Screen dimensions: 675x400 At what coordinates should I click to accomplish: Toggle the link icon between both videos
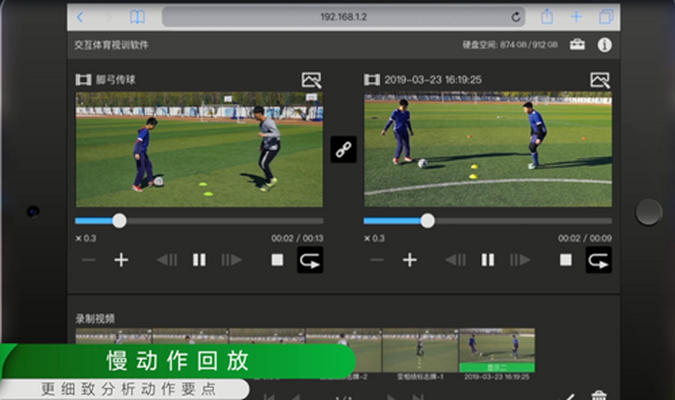click(x=343, y=149)
